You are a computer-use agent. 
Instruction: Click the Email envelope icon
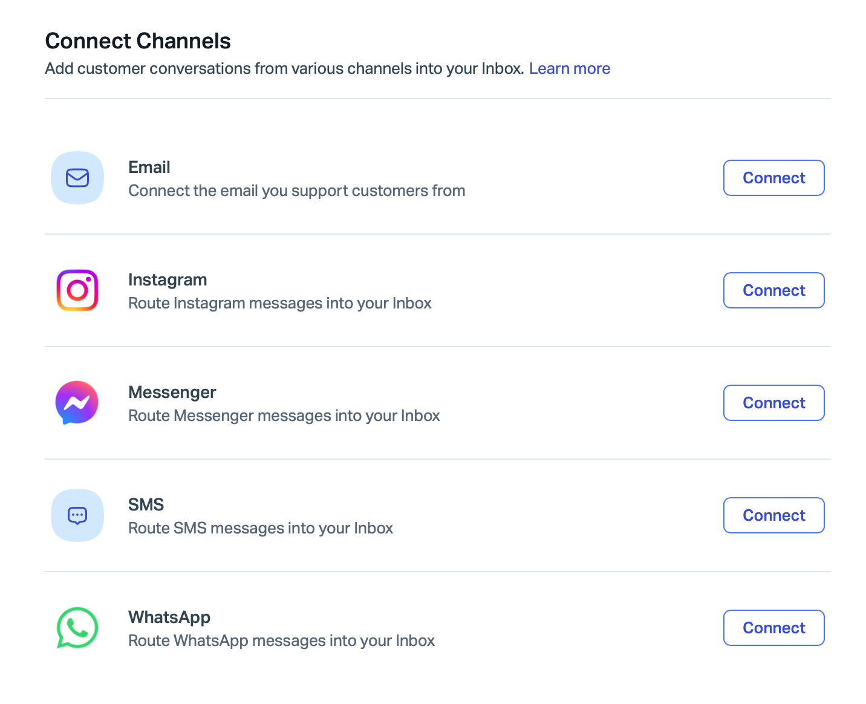point(77,178)
